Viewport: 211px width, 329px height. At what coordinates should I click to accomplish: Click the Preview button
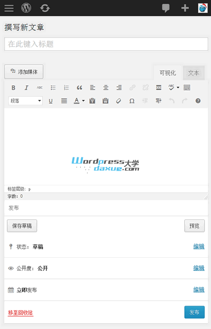tap(195, 226)
